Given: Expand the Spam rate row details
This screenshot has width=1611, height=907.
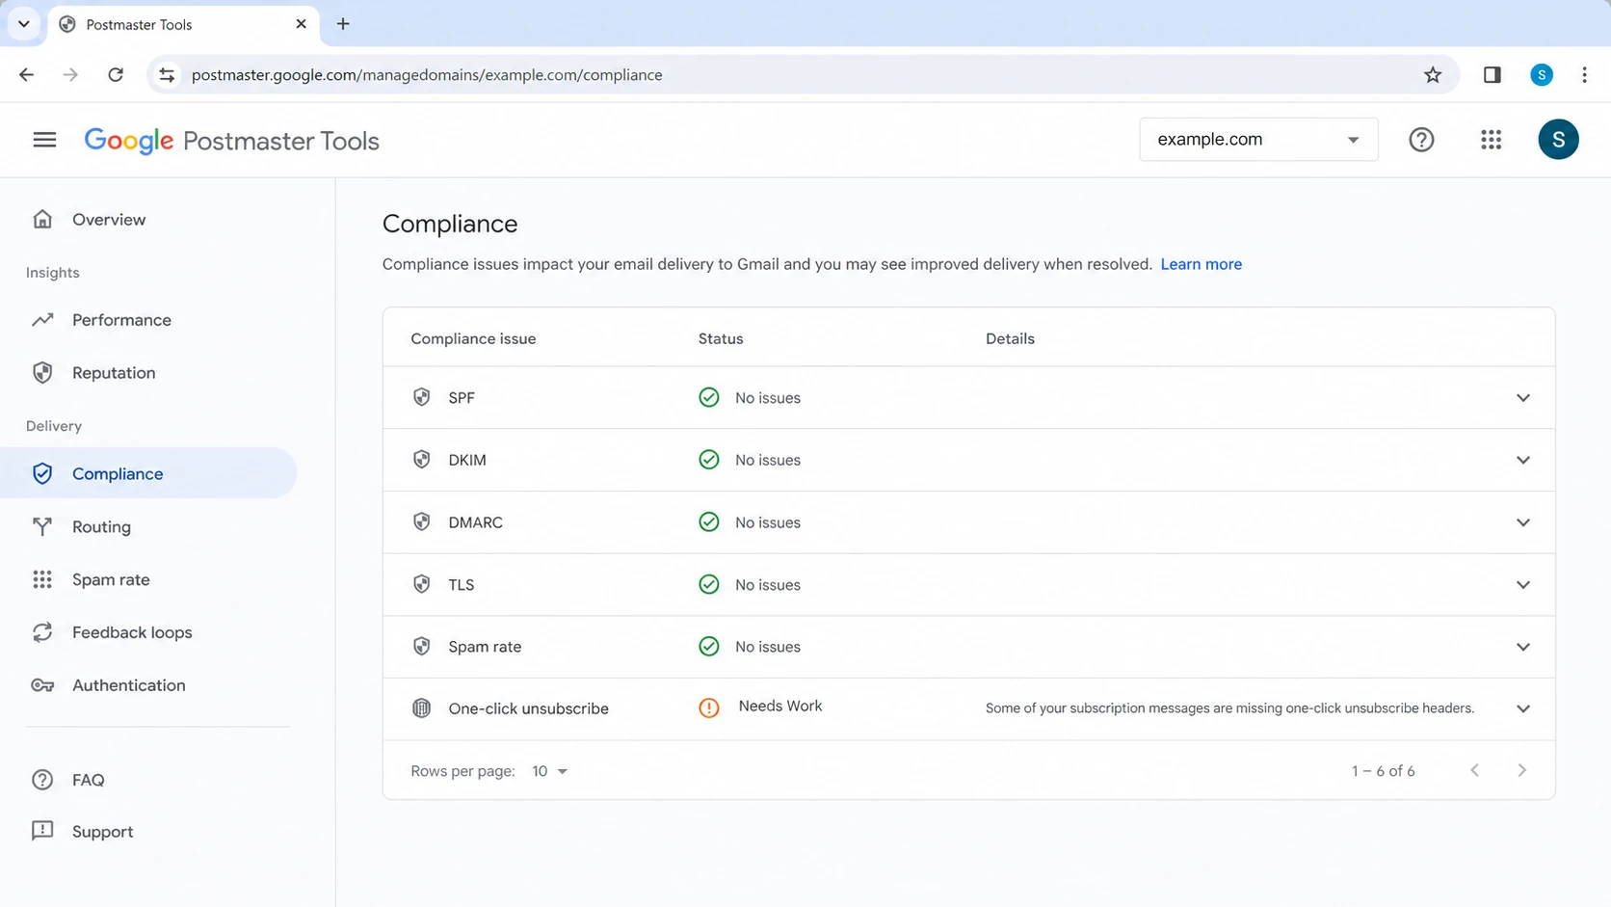Looking at the screenshot, I should pos(1522,647).
